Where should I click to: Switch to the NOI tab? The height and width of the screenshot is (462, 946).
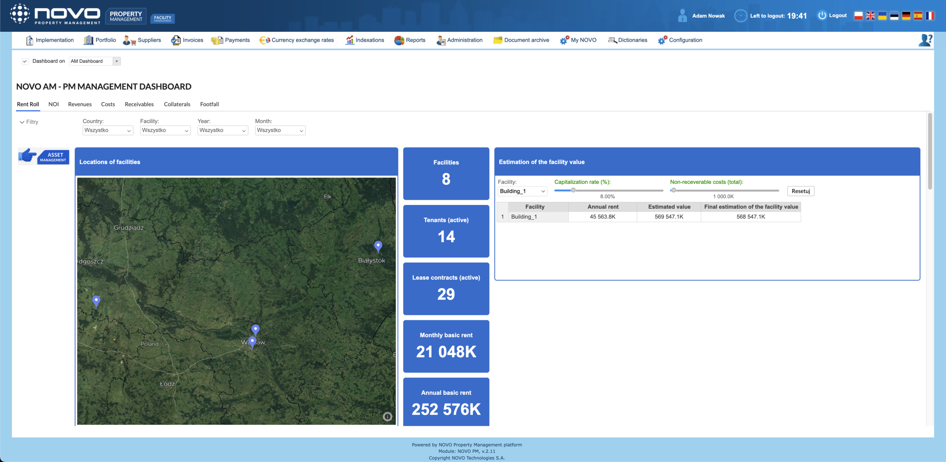pos(54,104)
